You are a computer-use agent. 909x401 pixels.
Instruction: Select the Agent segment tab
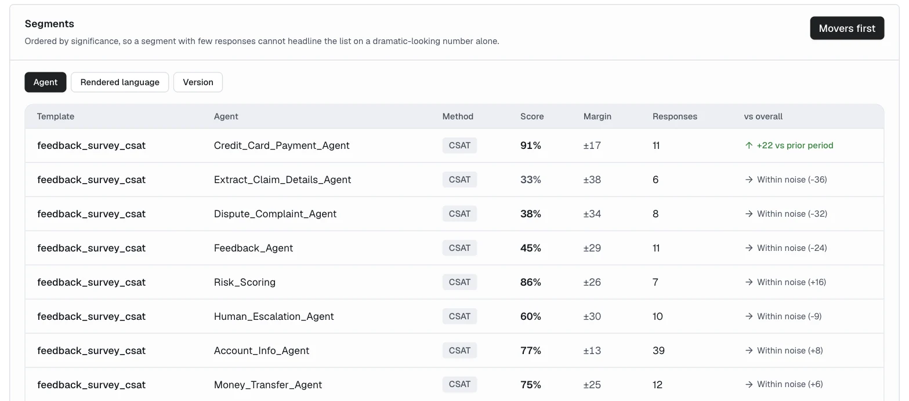[x=45, y=82]
